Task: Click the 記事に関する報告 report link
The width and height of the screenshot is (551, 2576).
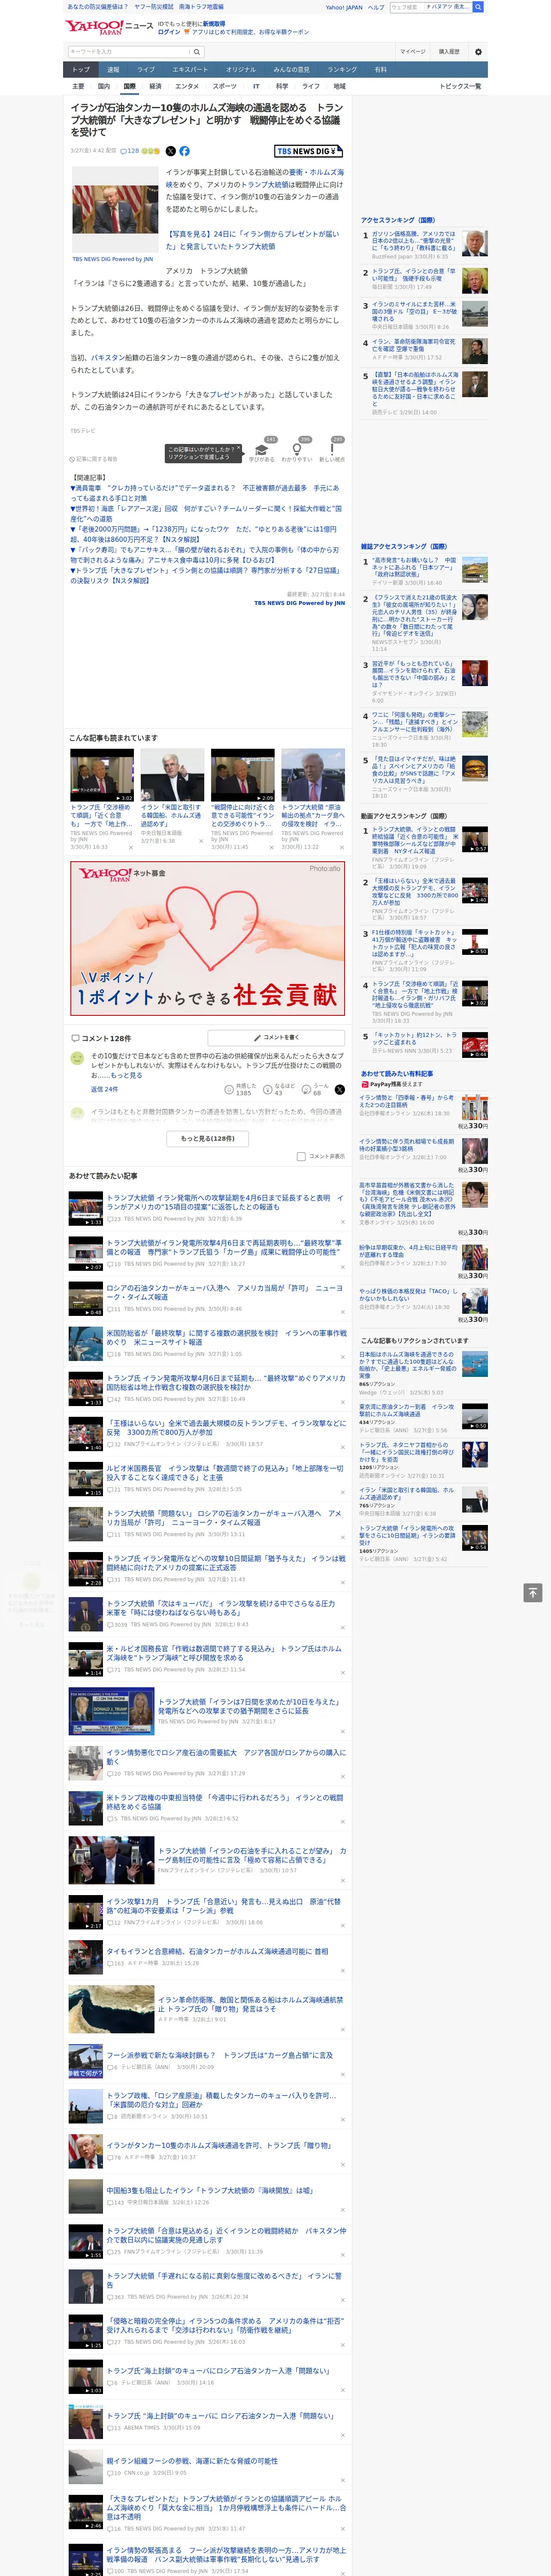Action: [94, 459]
